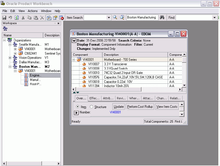Click the Boston Manufacturing organization field

click(x=142, y=17)
